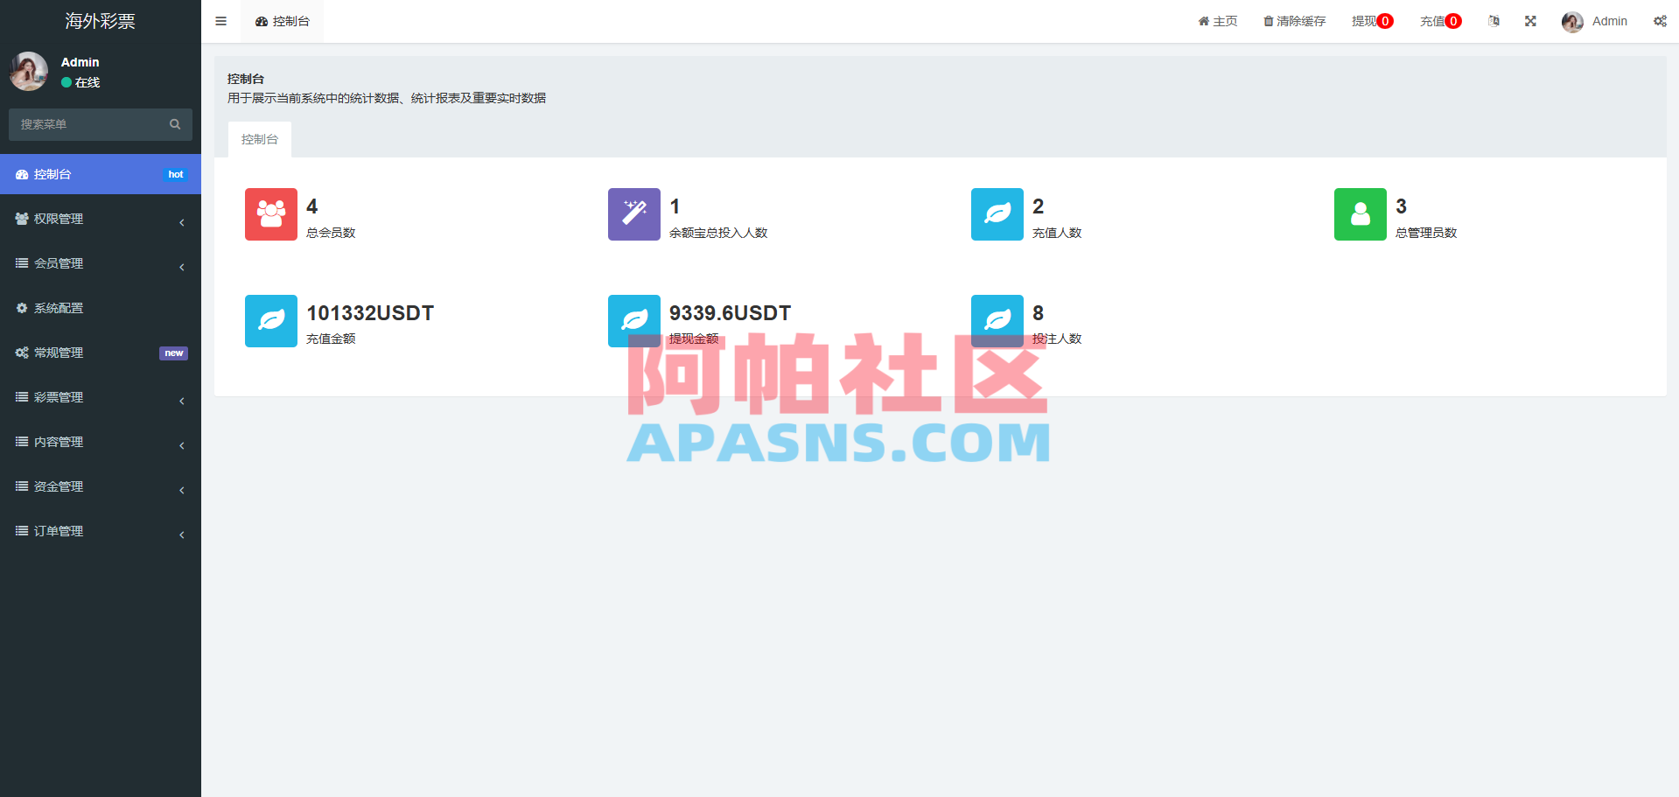
Task: Switch to the 控制台 tab
Action: pos(259,138)
